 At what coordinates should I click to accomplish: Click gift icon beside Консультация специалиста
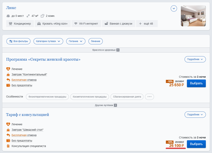click(x=8, y=146)
